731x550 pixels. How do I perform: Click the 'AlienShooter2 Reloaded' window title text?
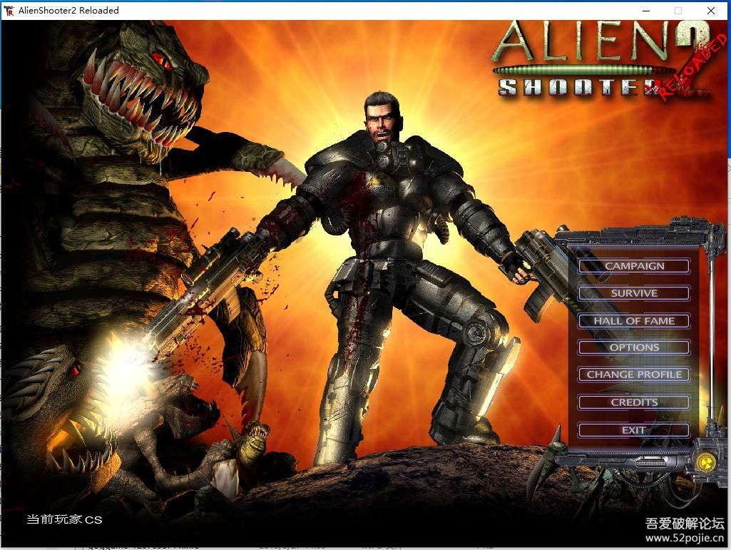point(68,10)
